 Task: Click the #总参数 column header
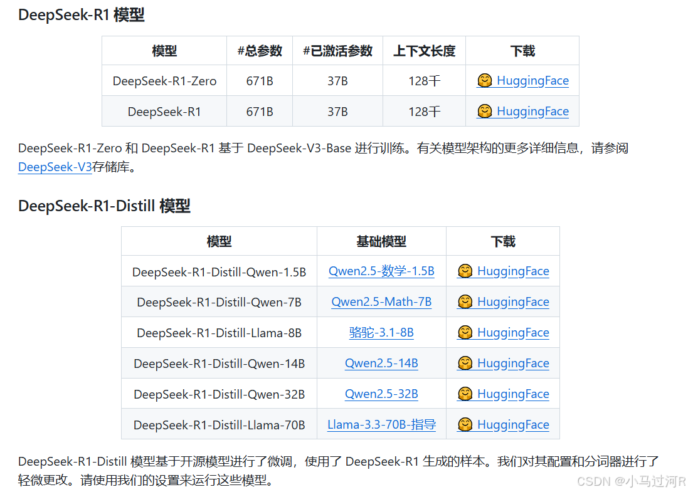[260, 51]
